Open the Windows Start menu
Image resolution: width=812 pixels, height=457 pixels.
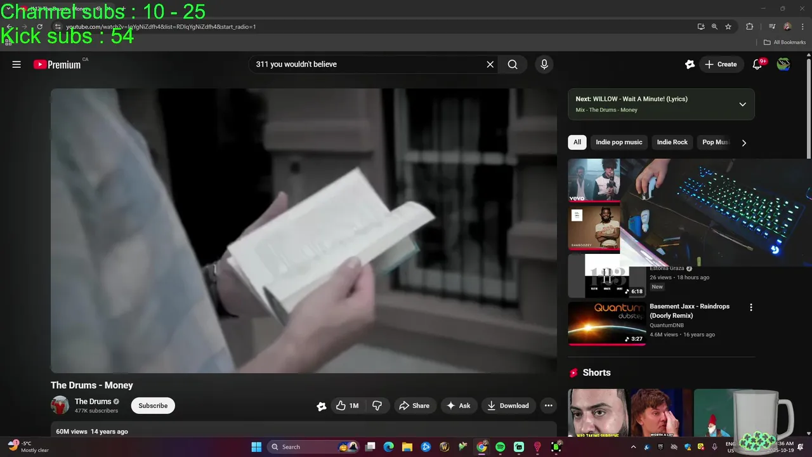point(256,447)
